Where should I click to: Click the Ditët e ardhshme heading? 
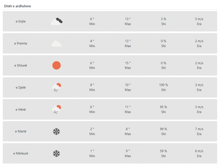tap(18, 6)
